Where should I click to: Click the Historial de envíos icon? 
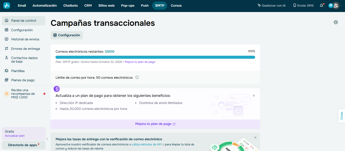[7, 39]
